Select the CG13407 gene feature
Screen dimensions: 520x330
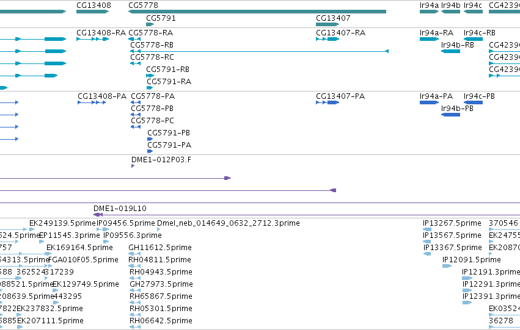click(x=328, y=24)
